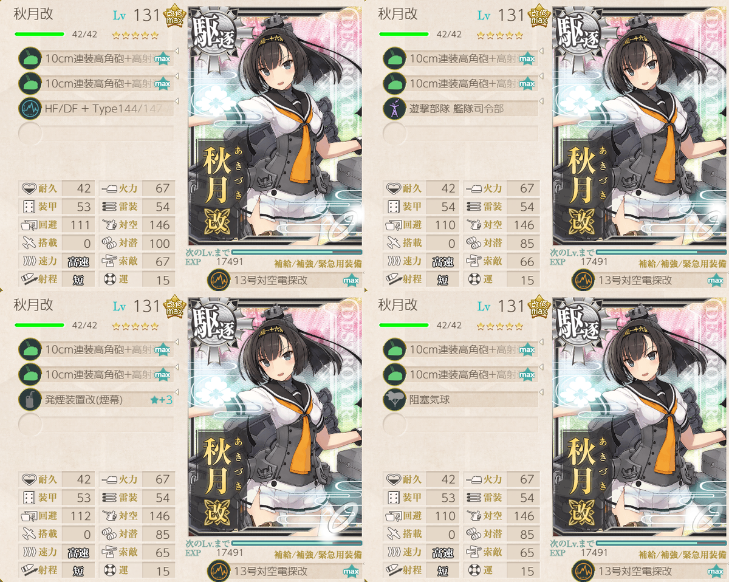Select the 索敵 stat value of 66
The width and height of the screenshot is (729, 582).
point(527,261)
